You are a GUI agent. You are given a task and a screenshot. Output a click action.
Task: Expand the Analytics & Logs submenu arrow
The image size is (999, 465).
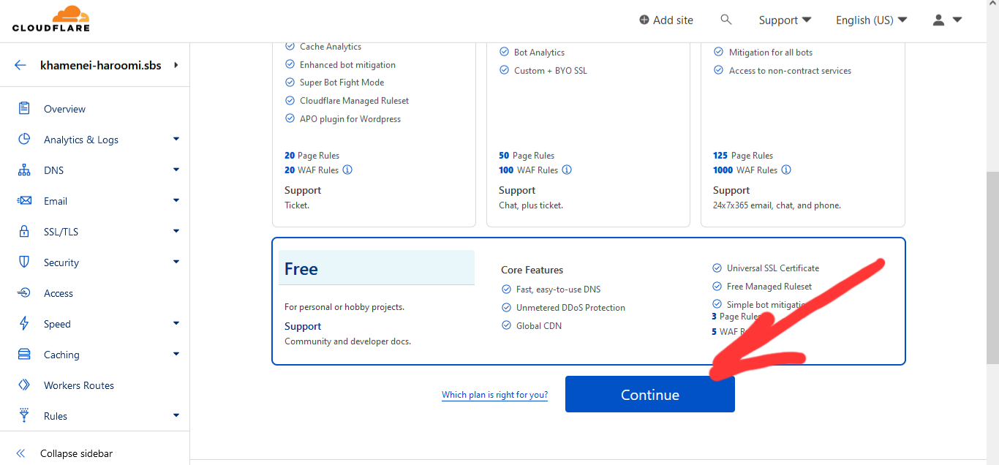point(176,139)
